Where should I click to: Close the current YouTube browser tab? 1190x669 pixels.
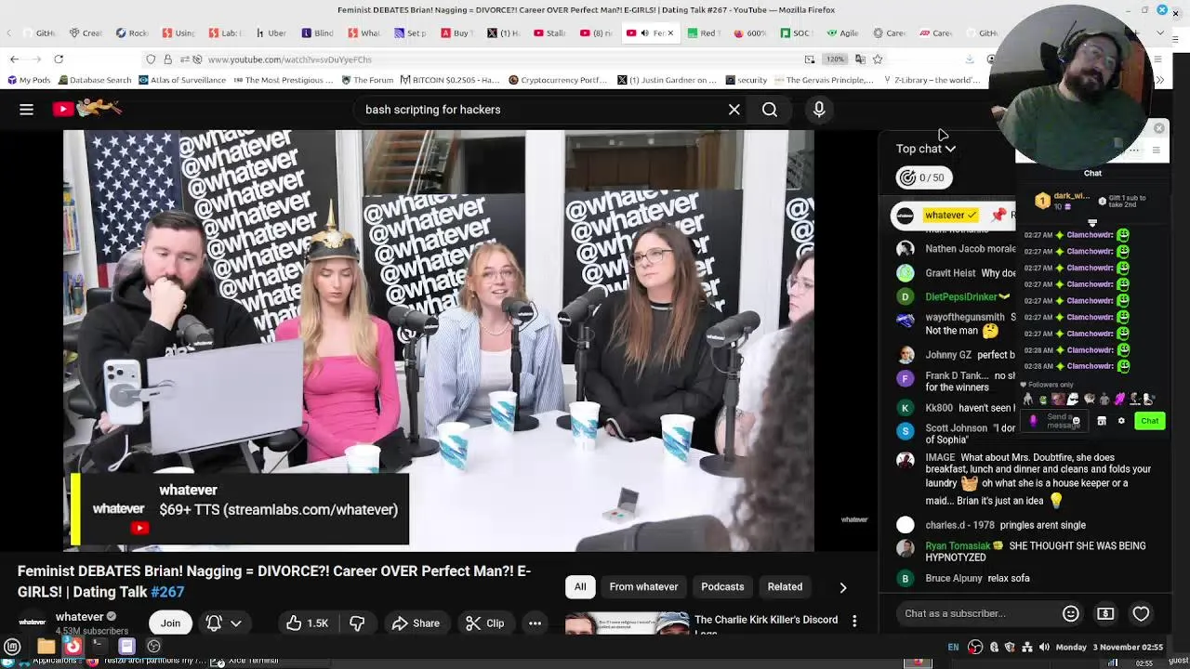coord(669,33)
